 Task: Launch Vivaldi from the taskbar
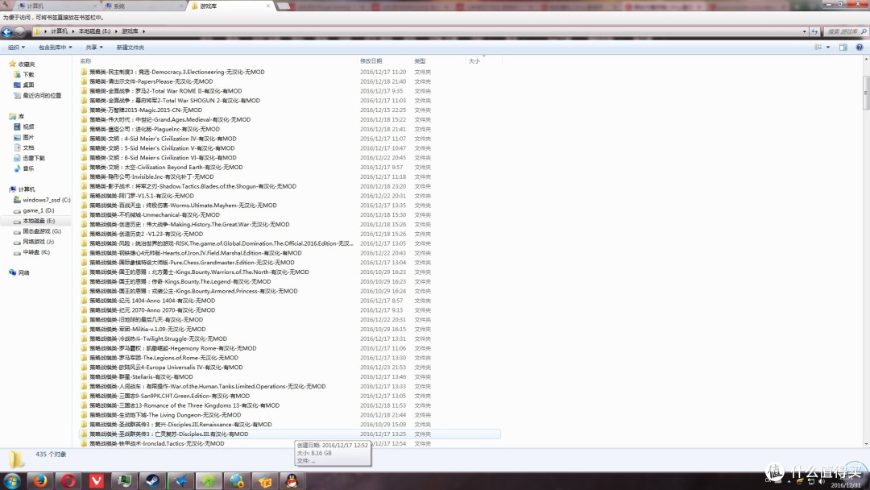97,480
